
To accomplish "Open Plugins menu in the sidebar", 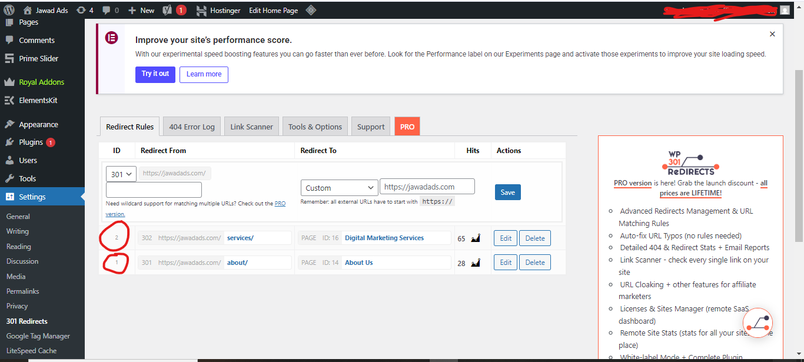I will pyautogui.click(x=31, y=142).
